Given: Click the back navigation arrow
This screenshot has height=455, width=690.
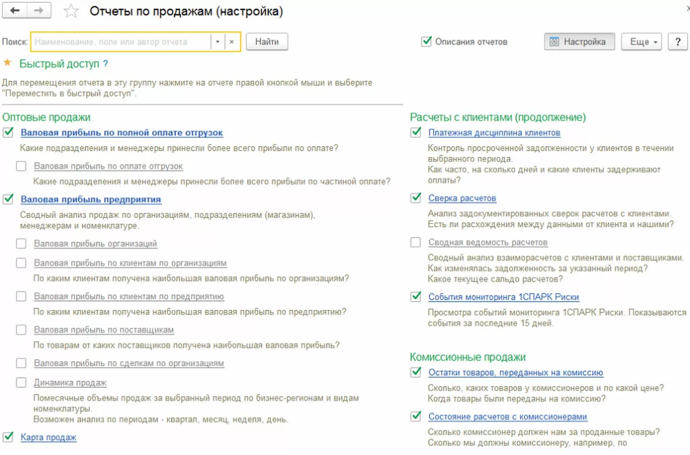Looking at the screenshot, I should pos(15,11).
